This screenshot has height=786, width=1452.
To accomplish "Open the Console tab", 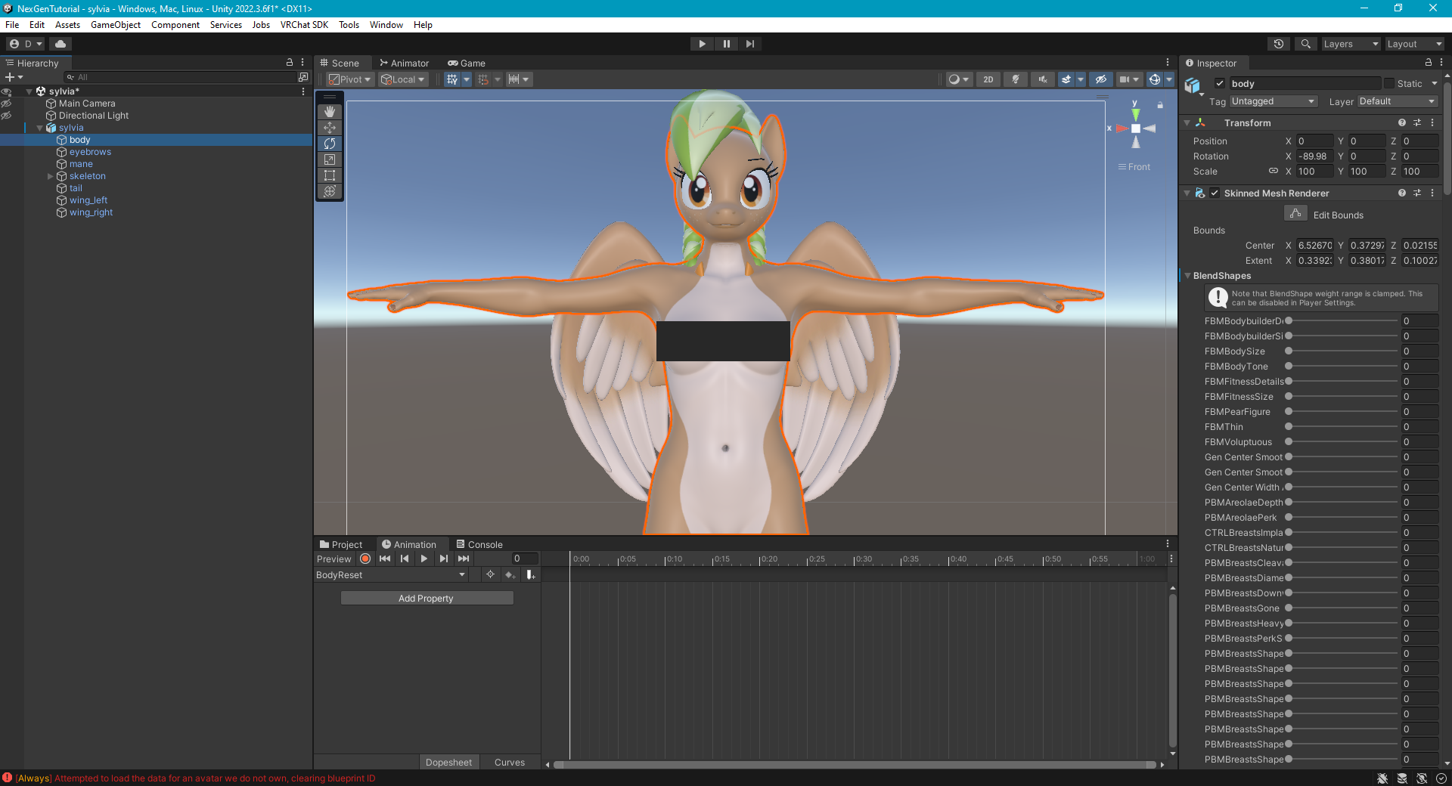I will [479, 544].
